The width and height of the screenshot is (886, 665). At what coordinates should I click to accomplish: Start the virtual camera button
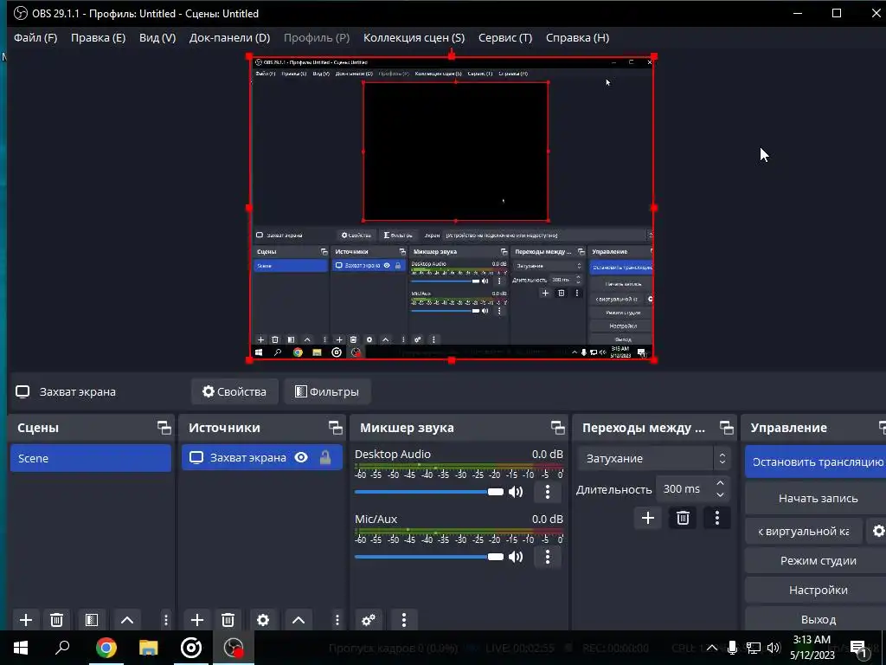point(804,531)
